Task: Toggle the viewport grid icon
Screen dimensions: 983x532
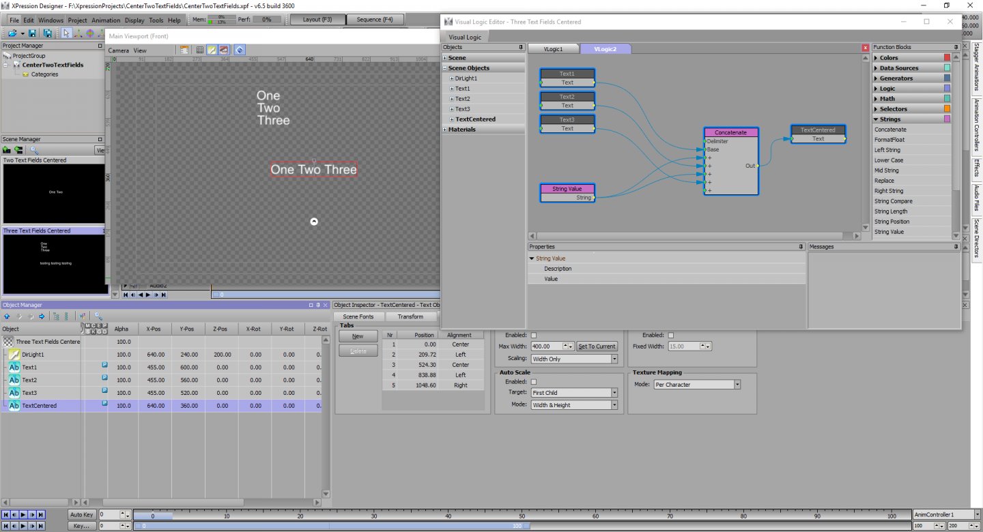Action: point(199,50)
